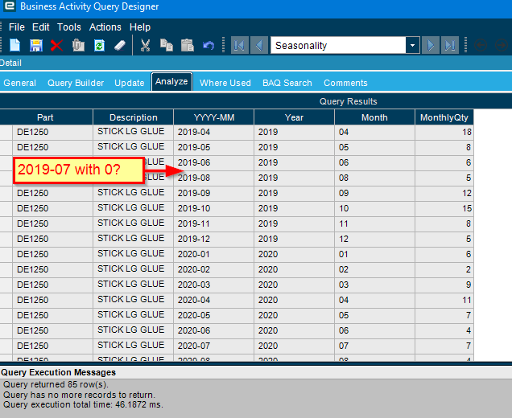
Task: Click the DE1250 part in the 2019-11 row
Action: pos(52,223)
